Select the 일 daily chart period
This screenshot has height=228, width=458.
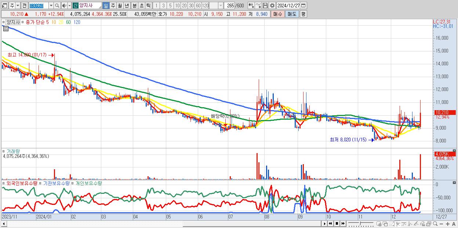coord(106,6)
